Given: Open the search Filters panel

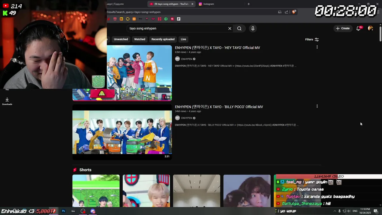Looking at the screenshot, I should tap(312, 39).
